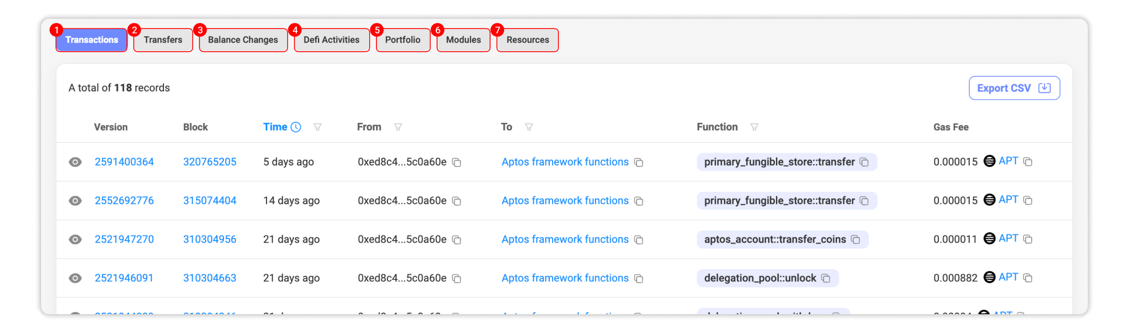
Task: Click the eye icon beside version 2521946091
Action: [x=75, y=278]
